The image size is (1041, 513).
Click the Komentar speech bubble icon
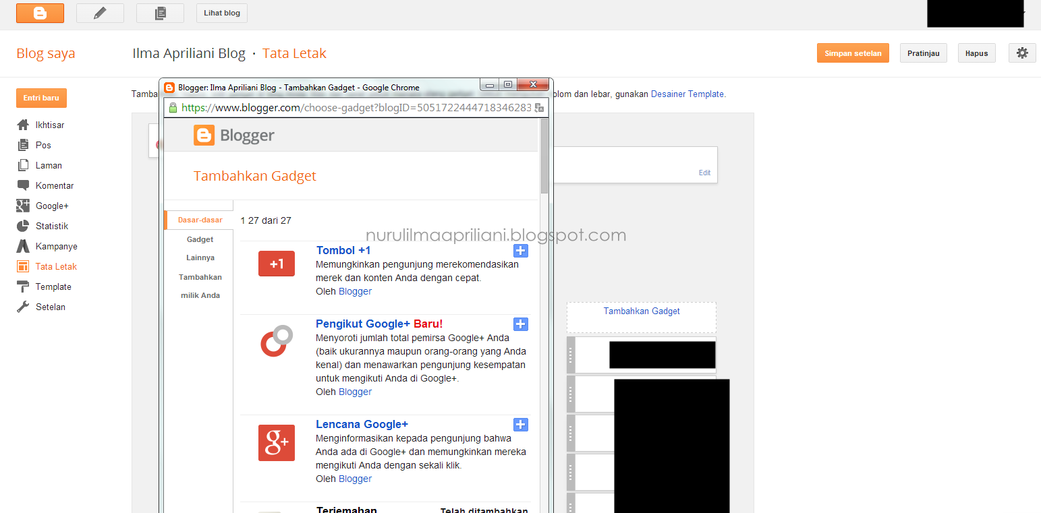pos(23,185)
